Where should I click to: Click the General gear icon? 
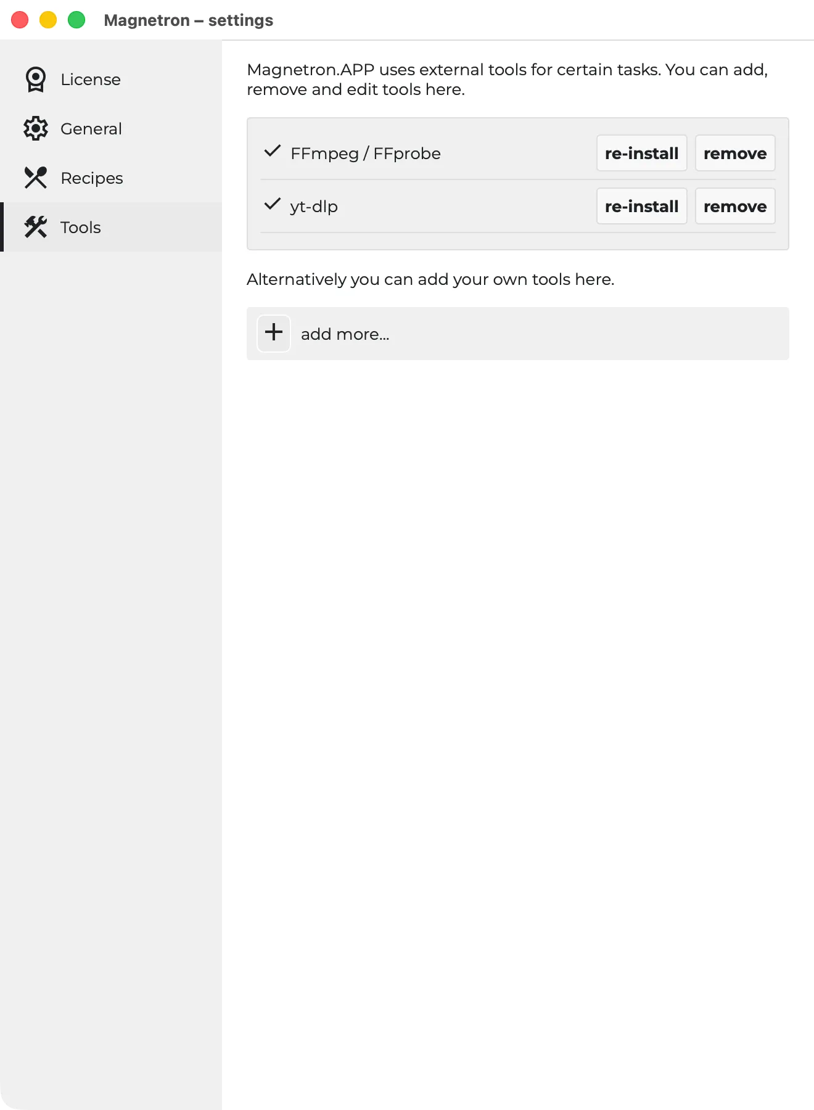36,128
